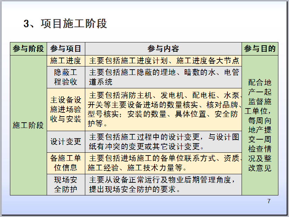Click the '施工进度' project cell
This screenshot has height=217, width=289.
pyautogui.click(x=66, y=61)
